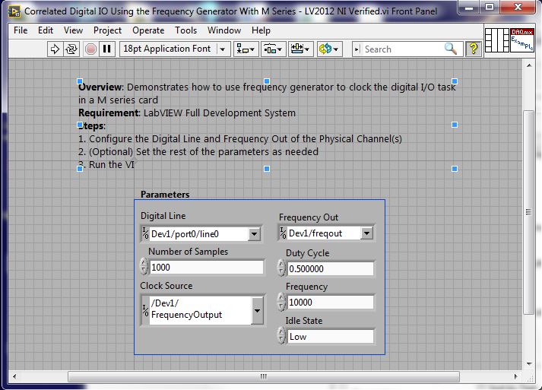The image size is (542, 390).
Task: Open the Align Objects menu
Action: pos(246,49)
